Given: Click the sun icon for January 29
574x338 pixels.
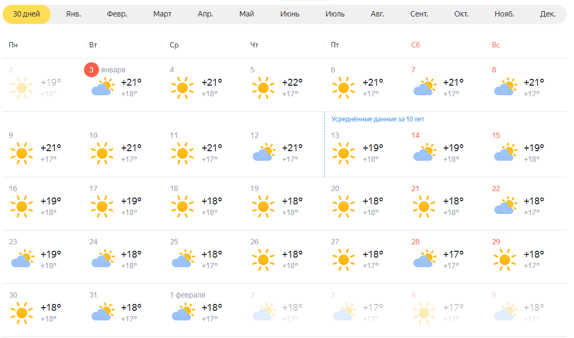Looking at the screenshot, I should tap(504, 259).
